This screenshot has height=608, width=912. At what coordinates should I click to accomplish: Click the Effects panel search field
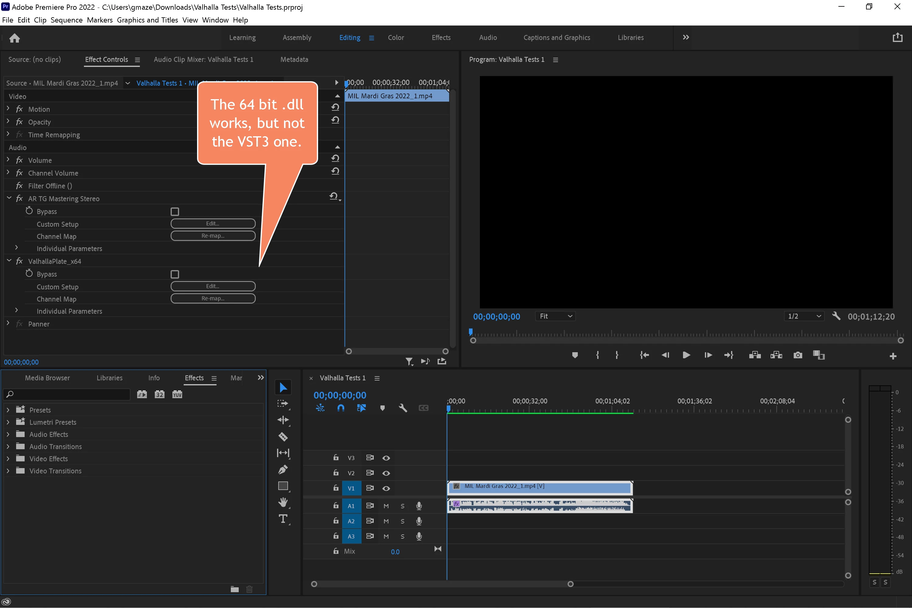tap(70, 394)
